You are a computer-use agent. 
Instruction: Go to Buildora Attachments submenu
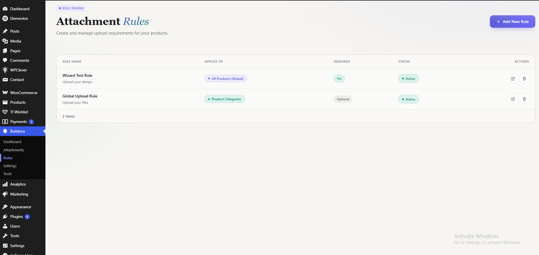tap(14, 150)
